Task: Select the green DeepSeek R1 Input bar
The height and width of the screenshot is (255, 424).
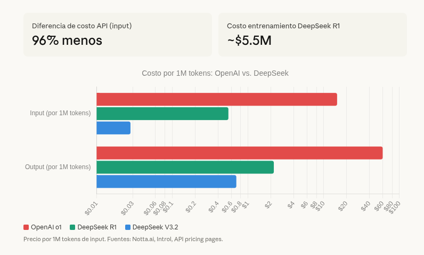Action: (162, 114)
